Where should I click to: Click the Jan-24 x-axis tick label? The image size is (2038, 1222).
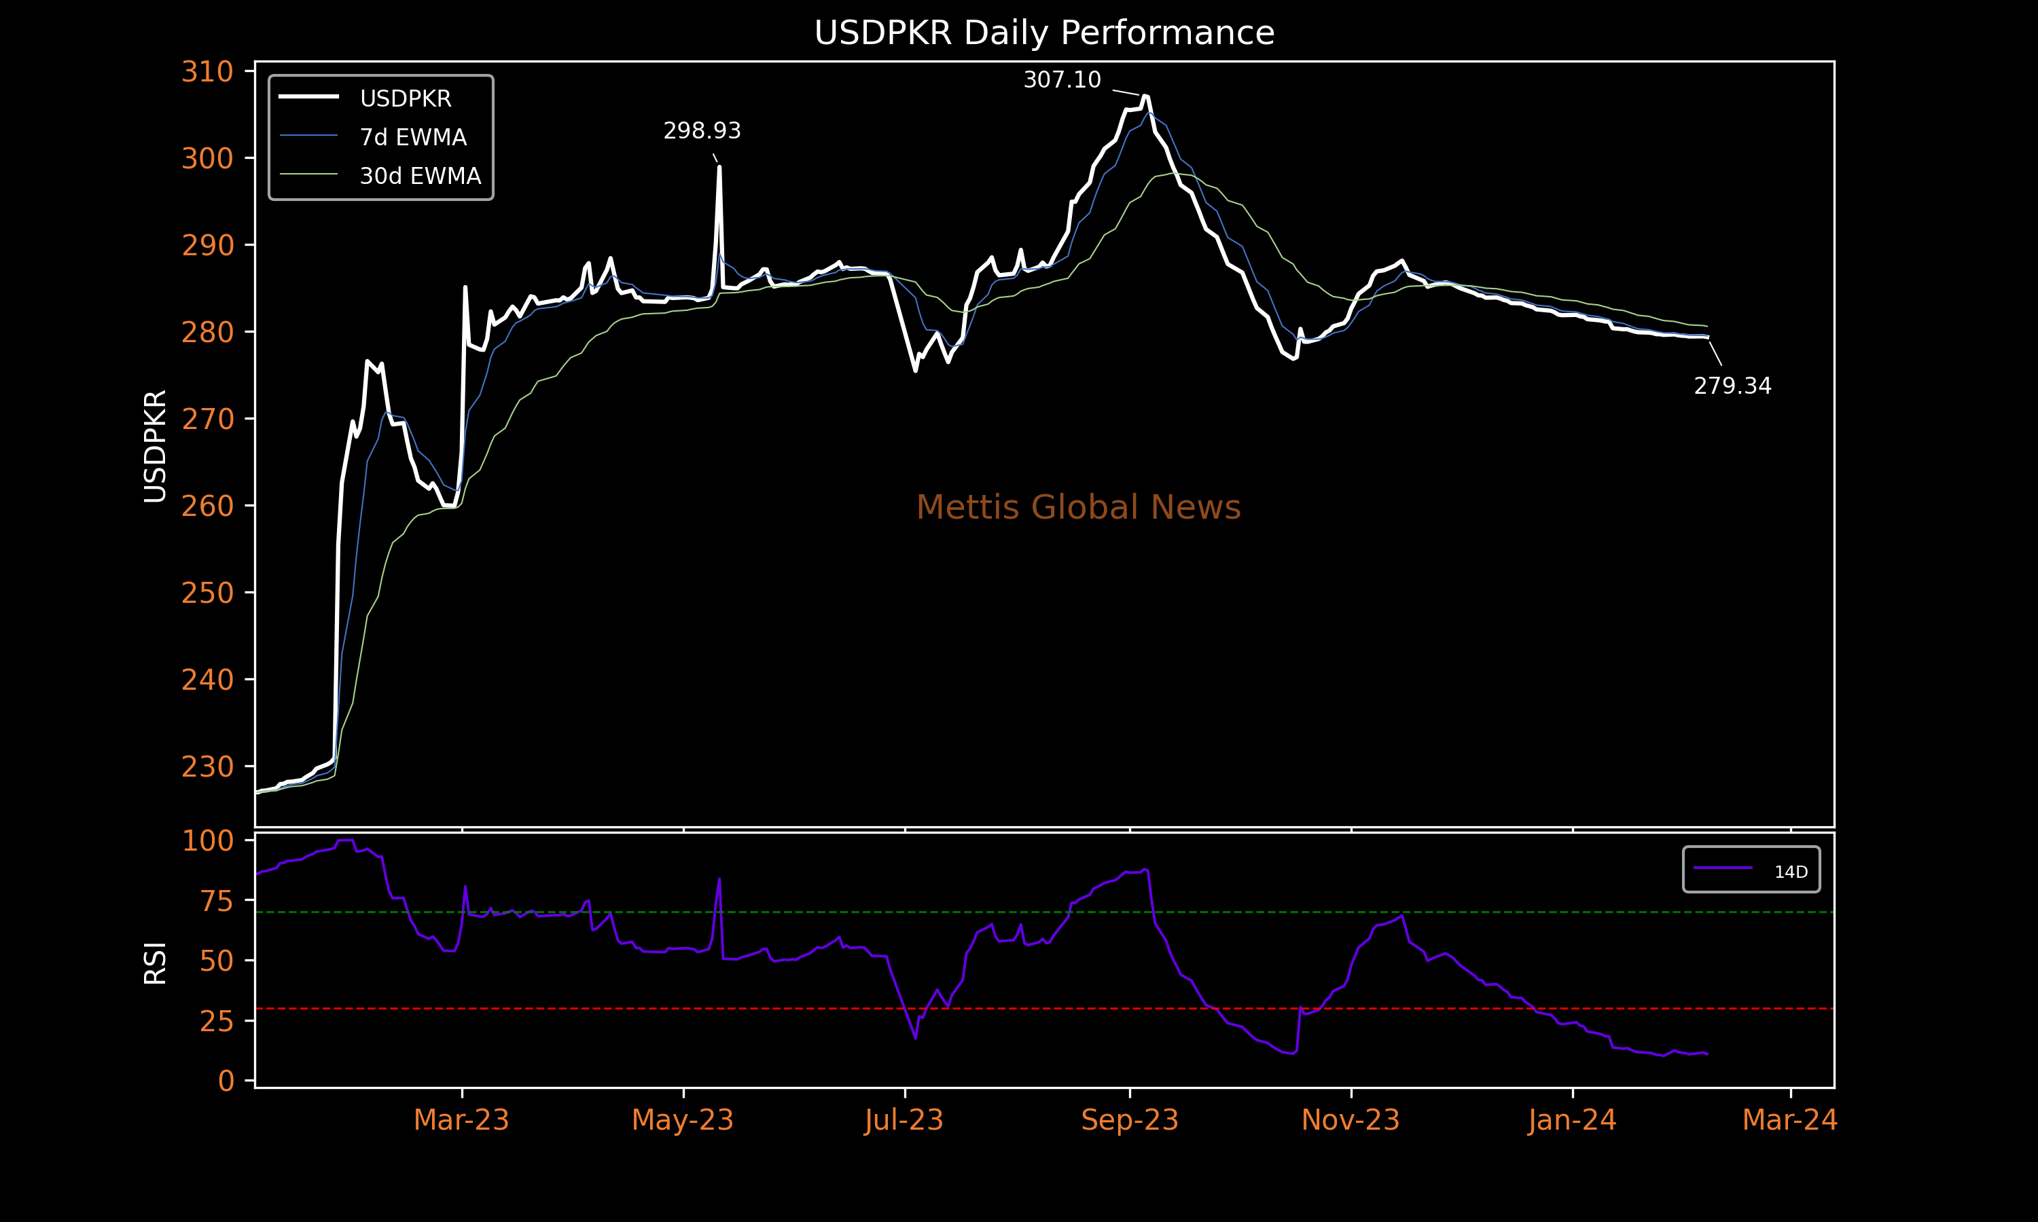pyautogui.click(x=1572, y=1121)
